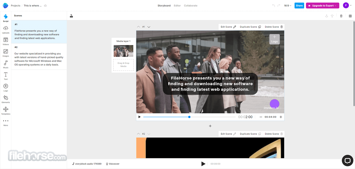Move scene #2 down with chevron
This screenshot has width=355, height=169.
pos(149,134)
